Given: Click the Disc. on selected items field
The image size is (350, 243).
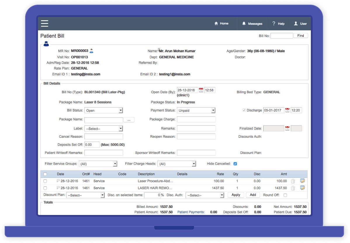Looking at the screenshot, I should click(153, 195).
